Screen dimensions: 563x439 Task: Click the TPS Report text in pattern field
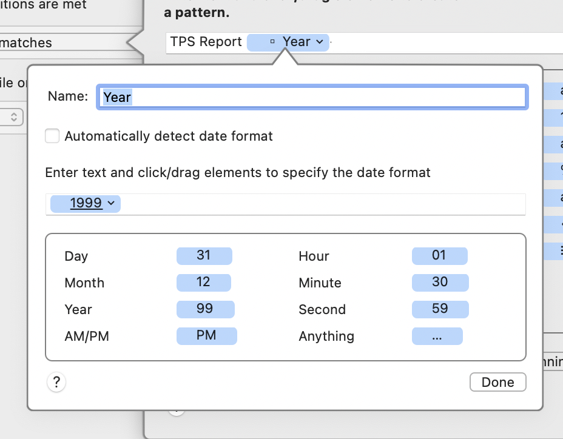206,42
